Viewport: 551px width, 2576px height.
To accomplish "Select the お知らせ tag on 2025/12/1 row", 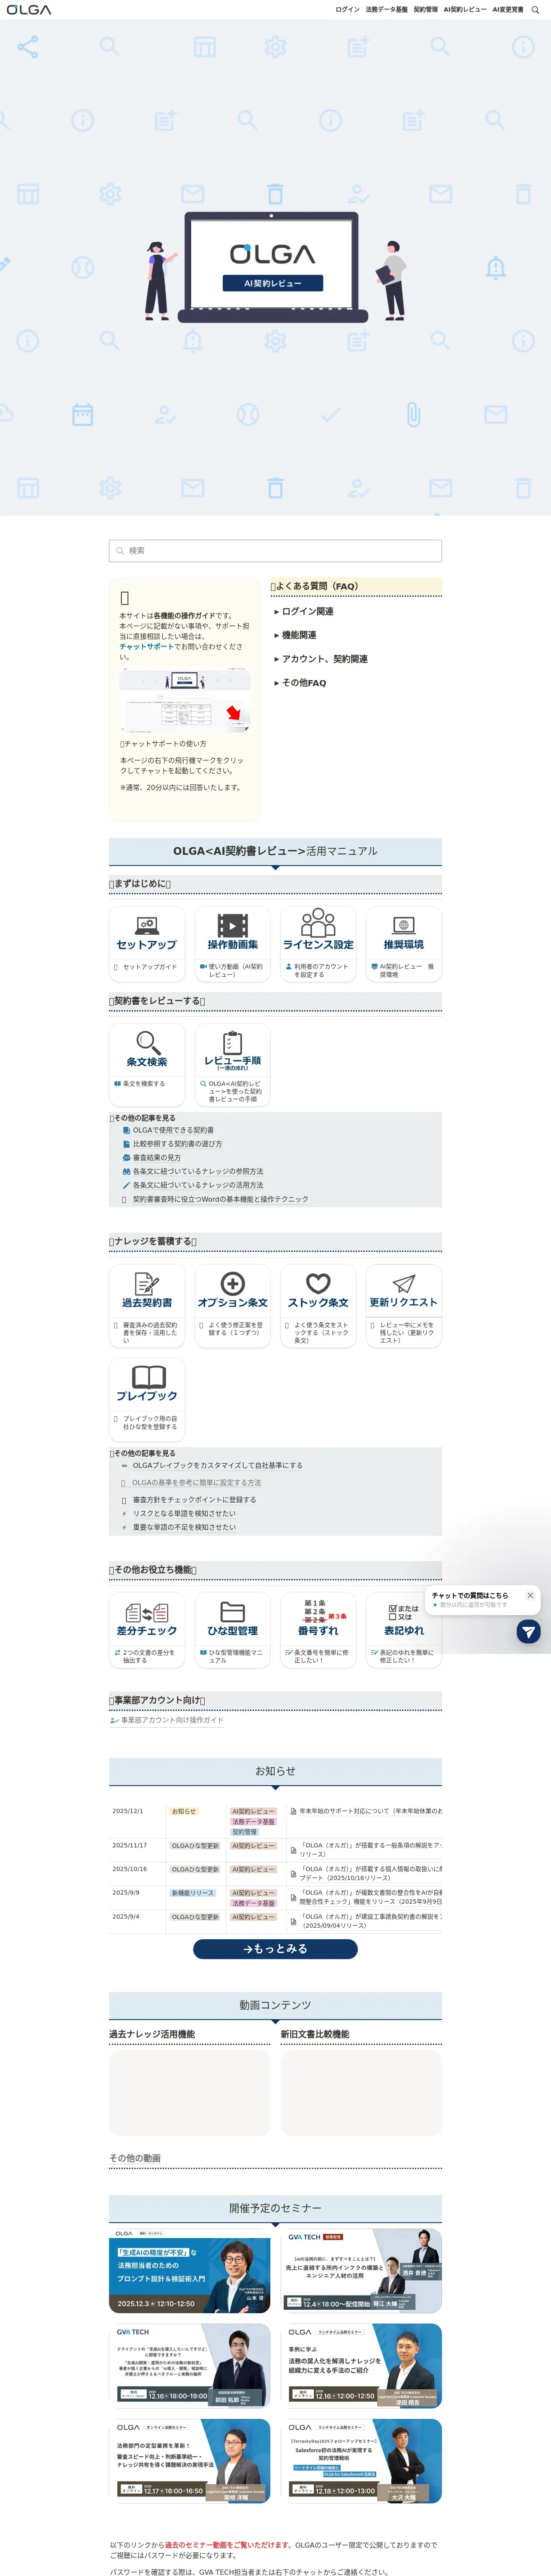I will [184, 1811].
